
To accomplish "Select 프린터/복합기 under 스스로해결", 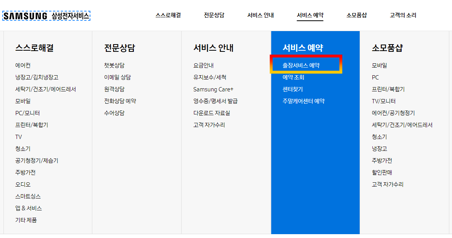I will [x=32, y=125].
